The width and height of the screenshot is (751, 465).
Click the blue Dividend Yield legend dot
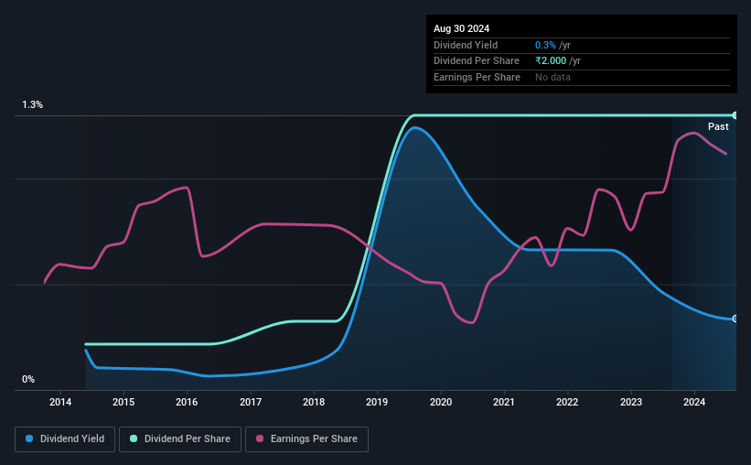coord(29,438)
